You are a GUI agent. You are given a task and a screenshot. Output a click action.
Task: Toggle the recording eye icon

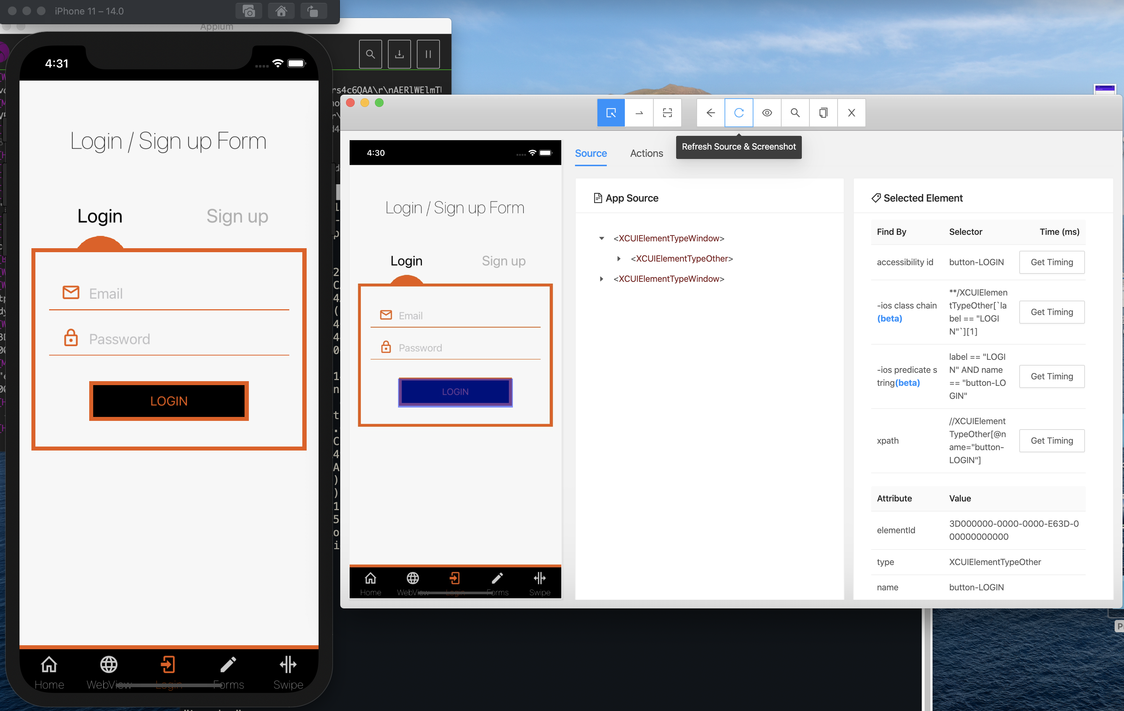click(767, 112)
